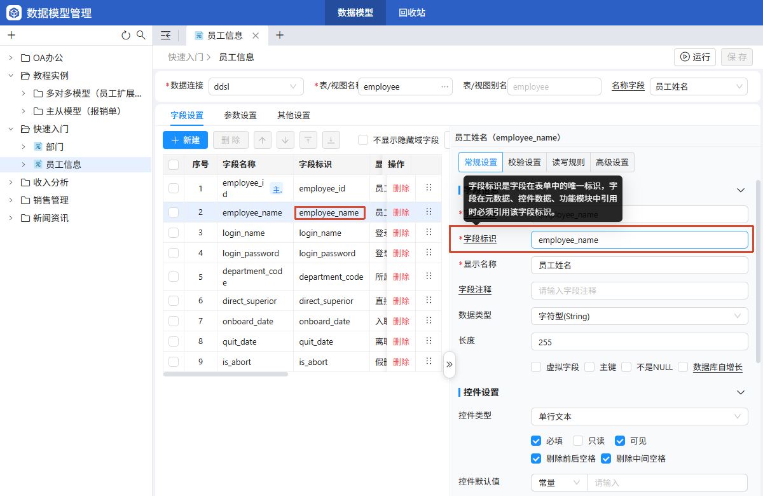Screen dimensions: 763x496
Task: Toggle 不显示隐藏域字段 checkbox
Action: click(363, 140)
